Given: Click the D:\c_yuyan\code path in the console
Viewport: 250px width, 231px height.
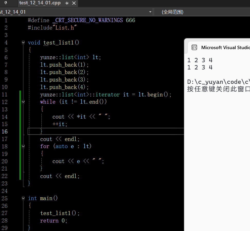Looking at the screenshot, I should 219,82.
